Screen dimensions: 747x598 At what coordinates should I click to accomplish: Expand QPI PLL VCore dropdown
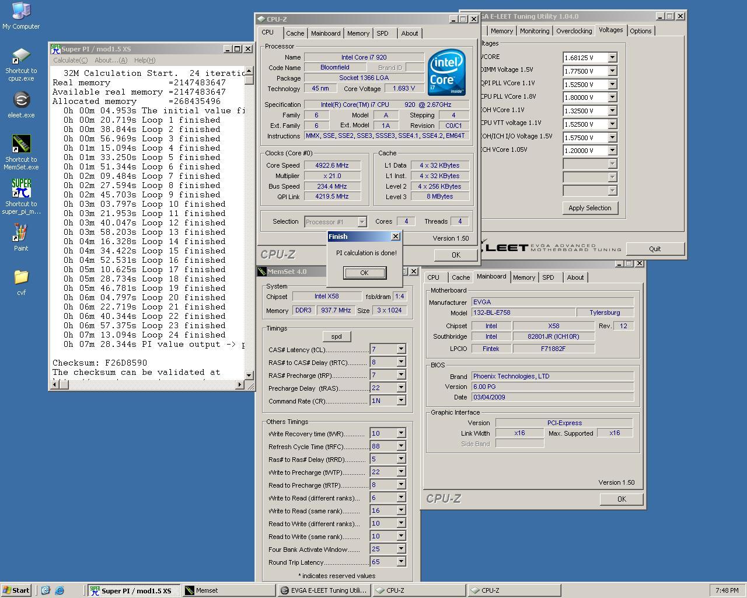612,84
